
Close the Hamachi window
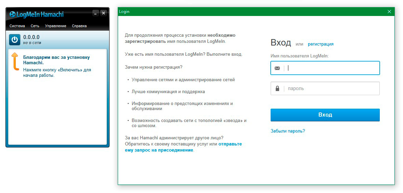click(103, 13)
